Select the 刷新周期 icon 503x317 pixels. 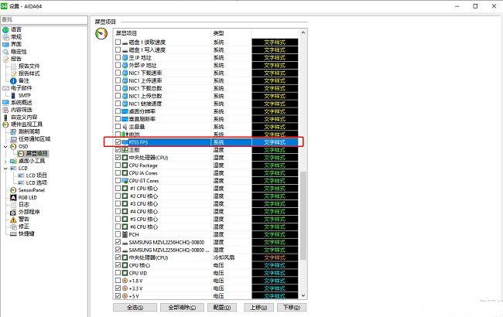point(13,131)
